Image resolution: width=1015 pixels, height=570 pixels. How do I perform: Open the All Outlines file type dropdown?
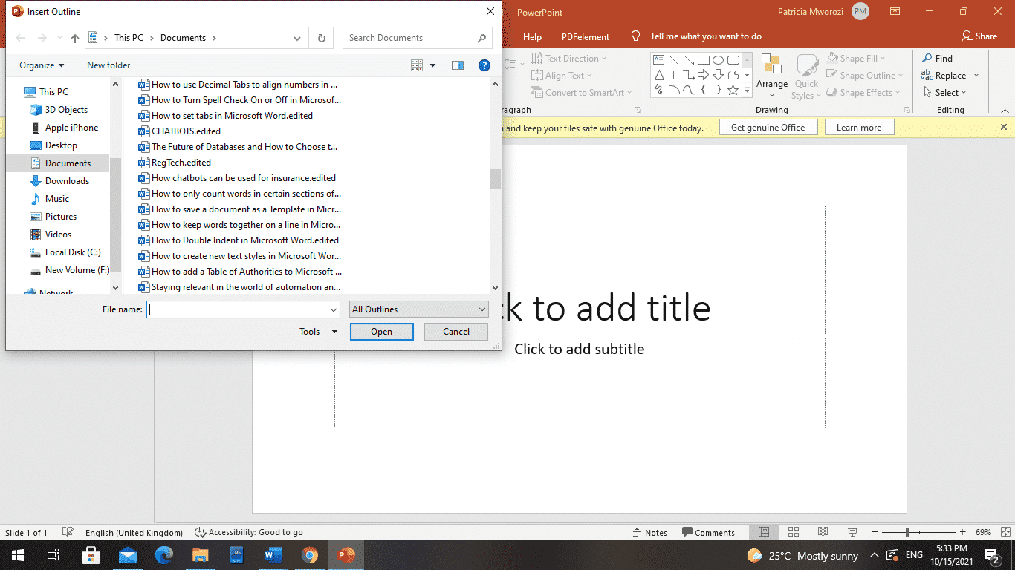(x=418, y=309)
